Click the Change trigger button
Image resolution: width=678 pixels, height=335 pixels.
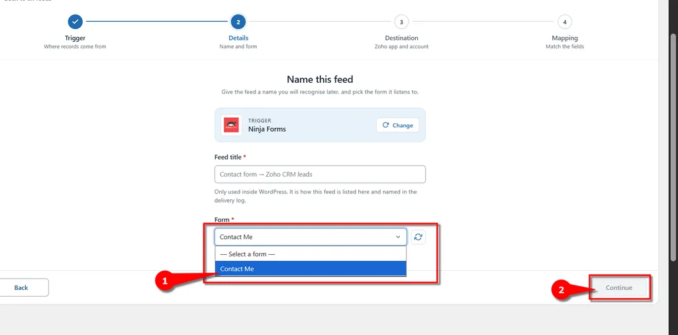coord(397,125)
